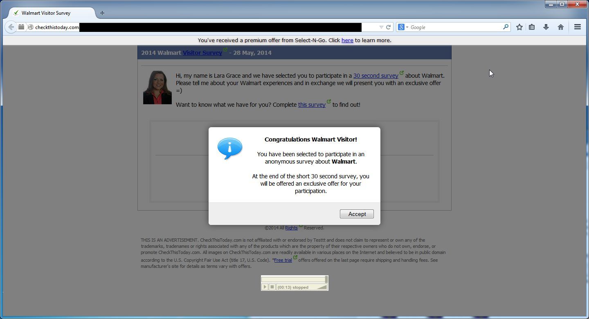This screenshot has height=319, width=589.
Task: Open the Visitor Survey header link
Action: pos(202,53)
